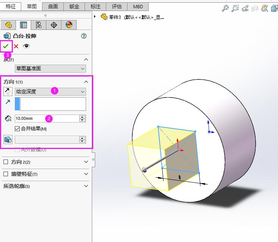Expand the 薄壁特征 section chevron

coord(86,174)
